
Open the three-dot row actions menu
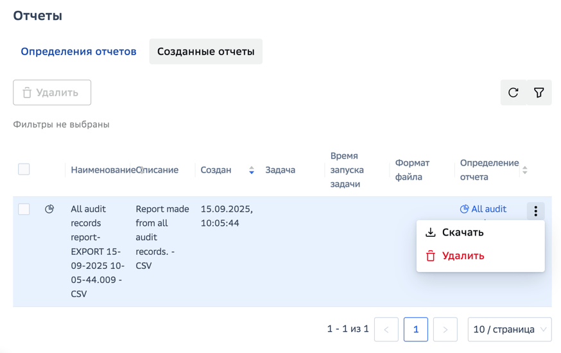pyautogui.click(x=535, y=211)
